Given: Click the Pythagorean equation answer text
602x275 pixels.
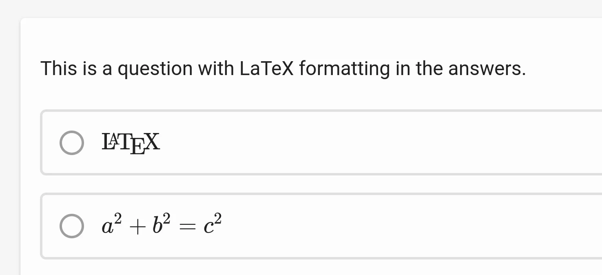Looking at the screenshot, I should pos(162,225).
